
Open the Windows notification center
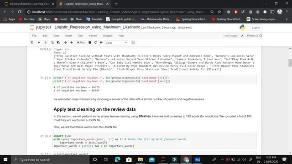click(284, 159)
